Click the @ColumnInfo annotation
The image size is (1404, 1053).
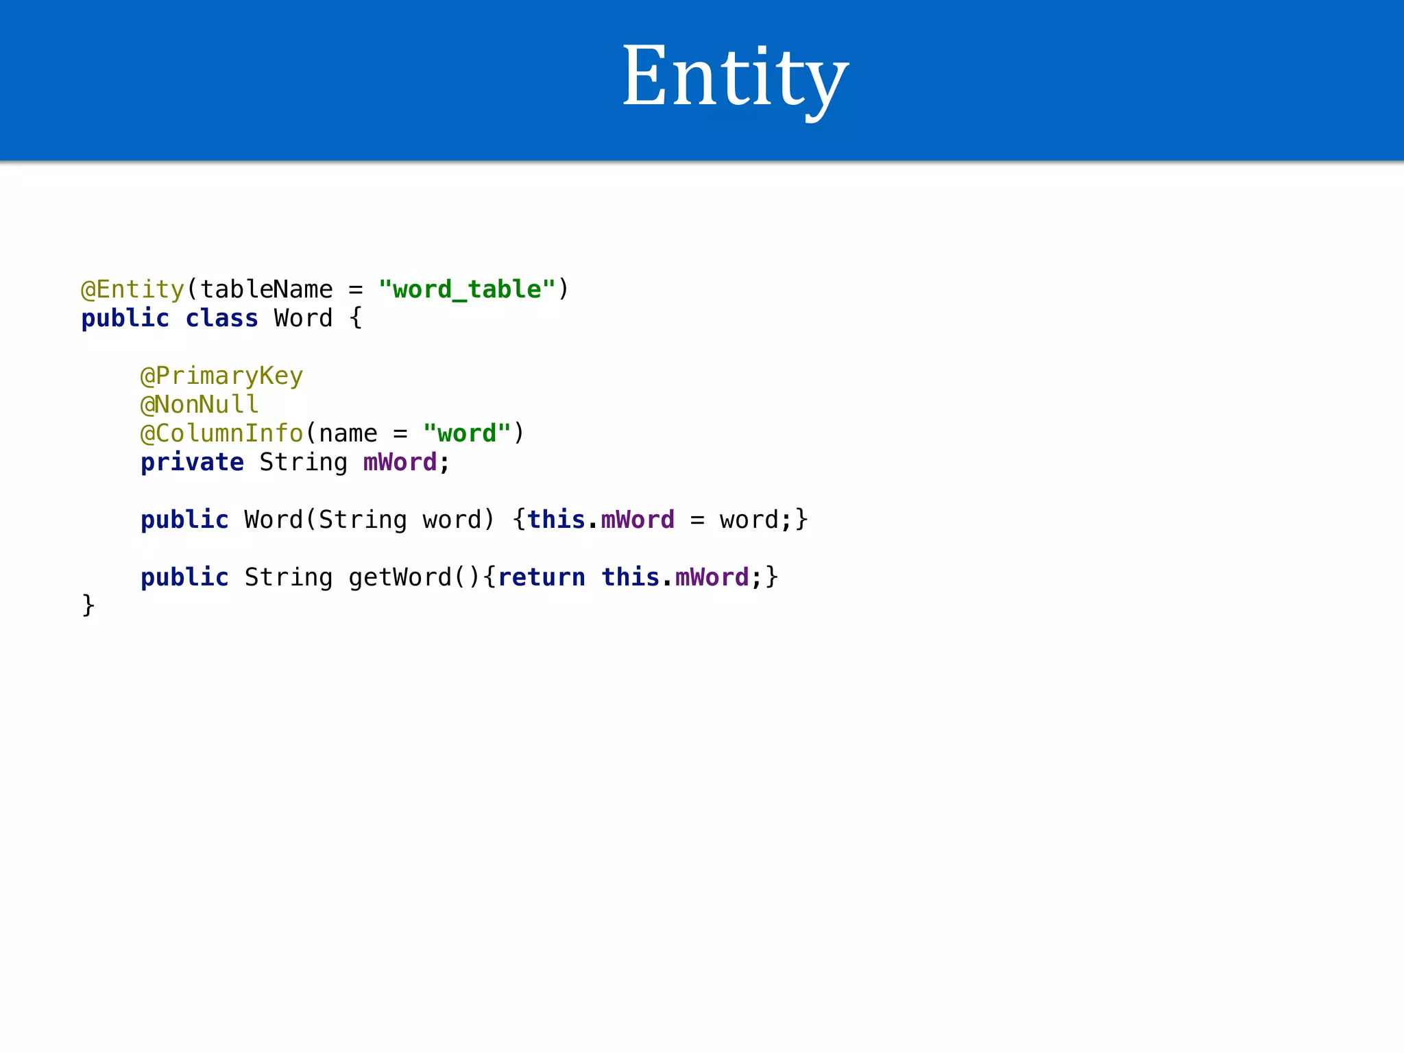[221, 433]
